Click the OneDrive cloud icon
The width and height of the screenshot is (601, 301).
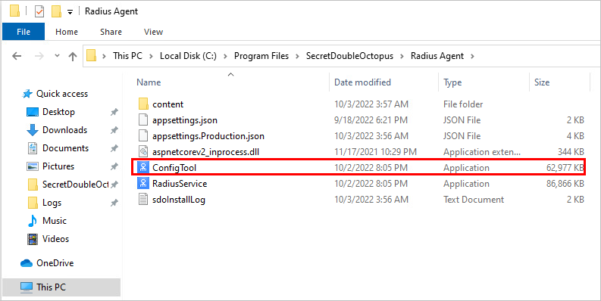[x=27, y=263]
